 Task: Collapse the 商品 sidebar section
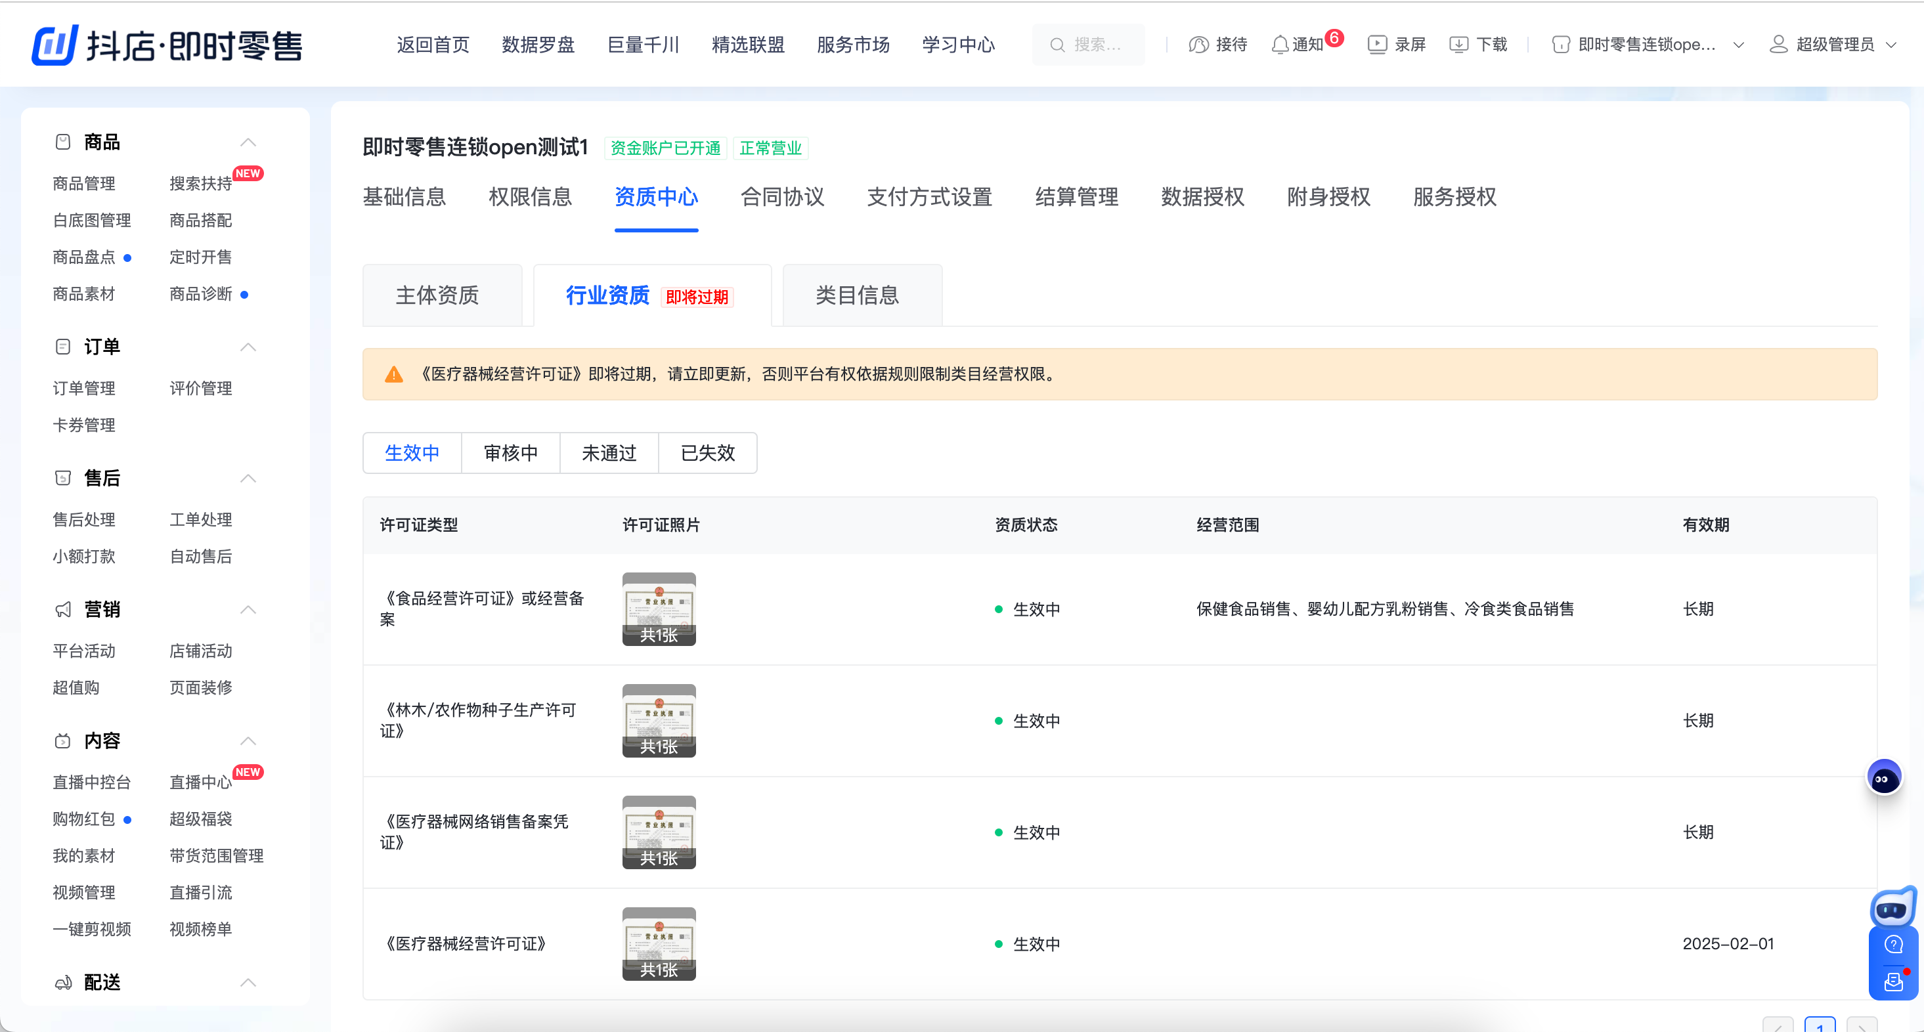pos(248,142)
